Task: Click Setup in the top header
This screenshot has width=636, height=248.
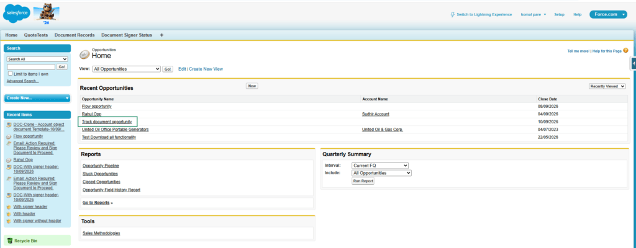Action: [x=560, y=15]
